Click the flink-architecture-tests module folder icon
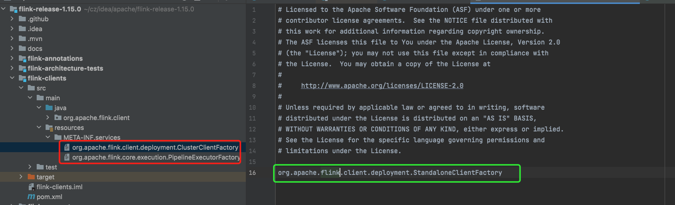This screenshot has width=675, height=205. pos(22,68)
